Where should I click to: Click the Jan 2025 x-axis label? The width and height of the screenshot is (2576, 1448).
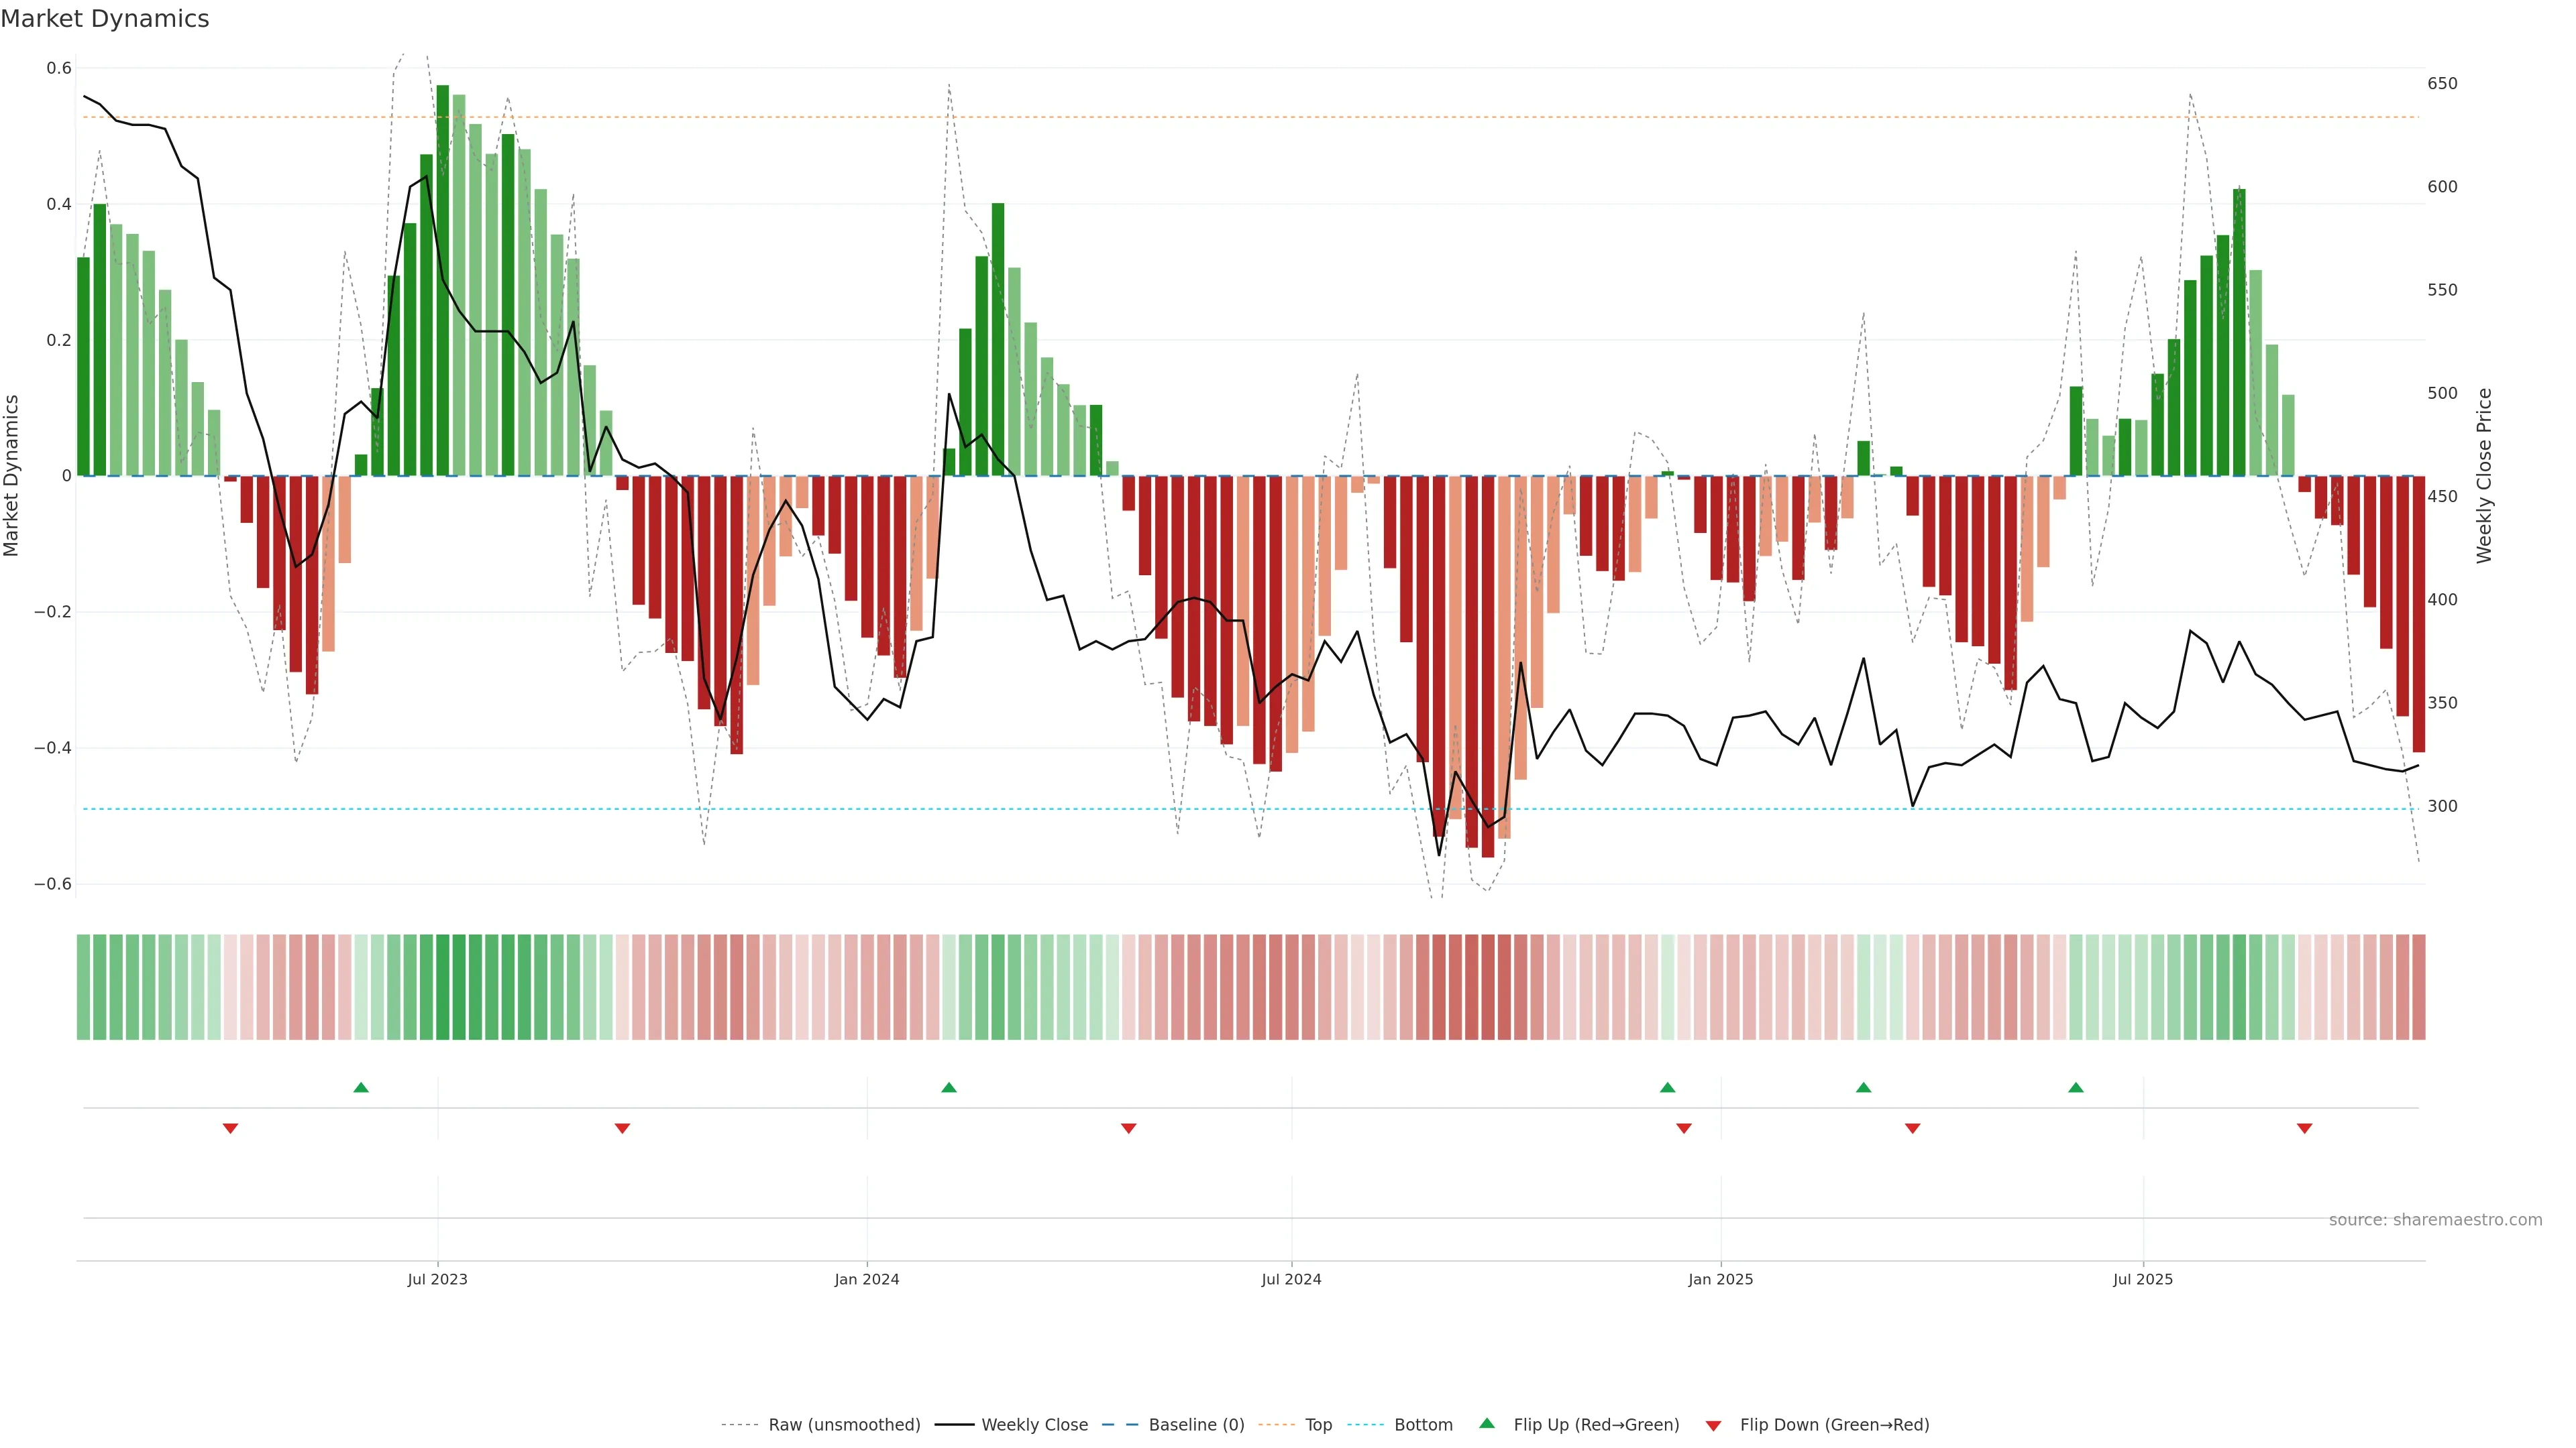point(1720,1279)
